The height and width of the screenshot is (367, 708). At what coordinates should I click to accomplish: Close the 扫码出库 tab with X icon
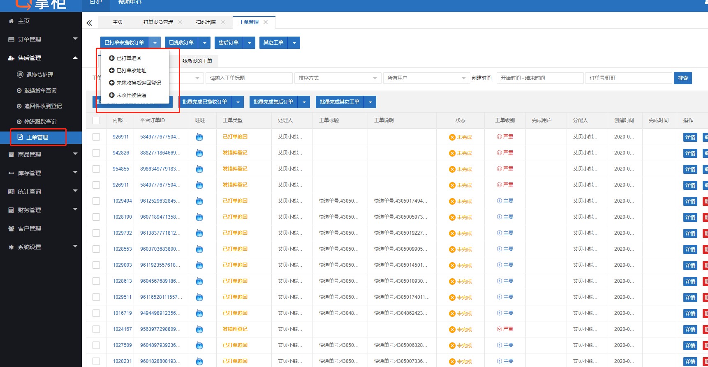[x=223, y=22]
